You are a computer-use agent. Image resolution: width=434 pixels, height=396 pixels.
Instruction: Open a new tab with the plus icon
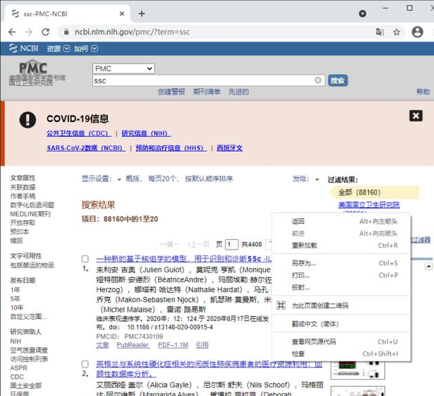(142, 14)
